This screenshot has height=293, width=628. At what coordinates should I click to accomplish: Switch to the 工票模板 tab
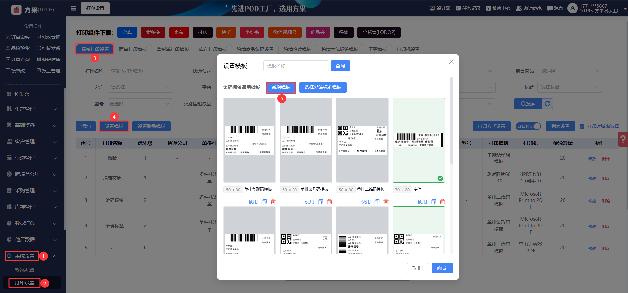(x=377, y=49)
